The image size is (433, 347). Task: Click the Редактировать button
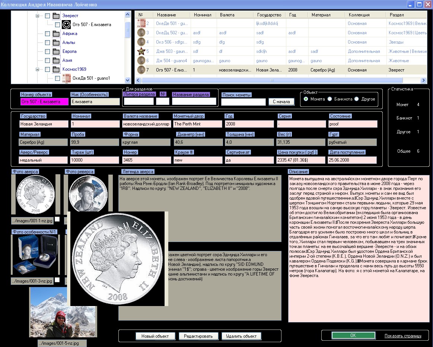click(198, 336)
